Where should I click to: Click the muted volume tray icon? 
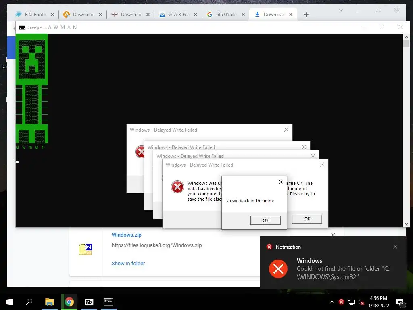[x=361, y=302]
